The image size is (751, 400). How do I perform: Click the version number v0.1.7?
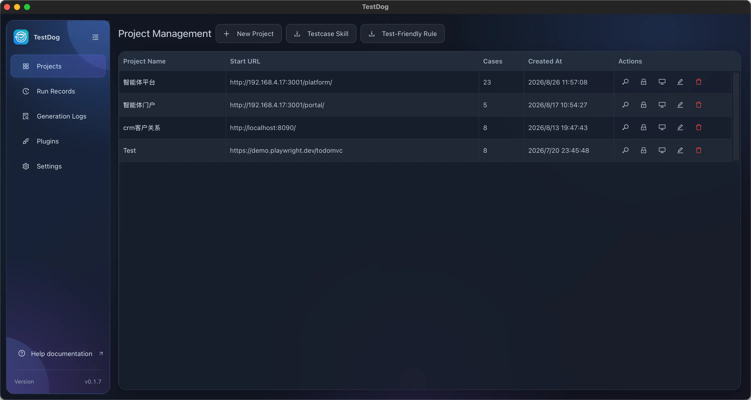click(93, 382)
